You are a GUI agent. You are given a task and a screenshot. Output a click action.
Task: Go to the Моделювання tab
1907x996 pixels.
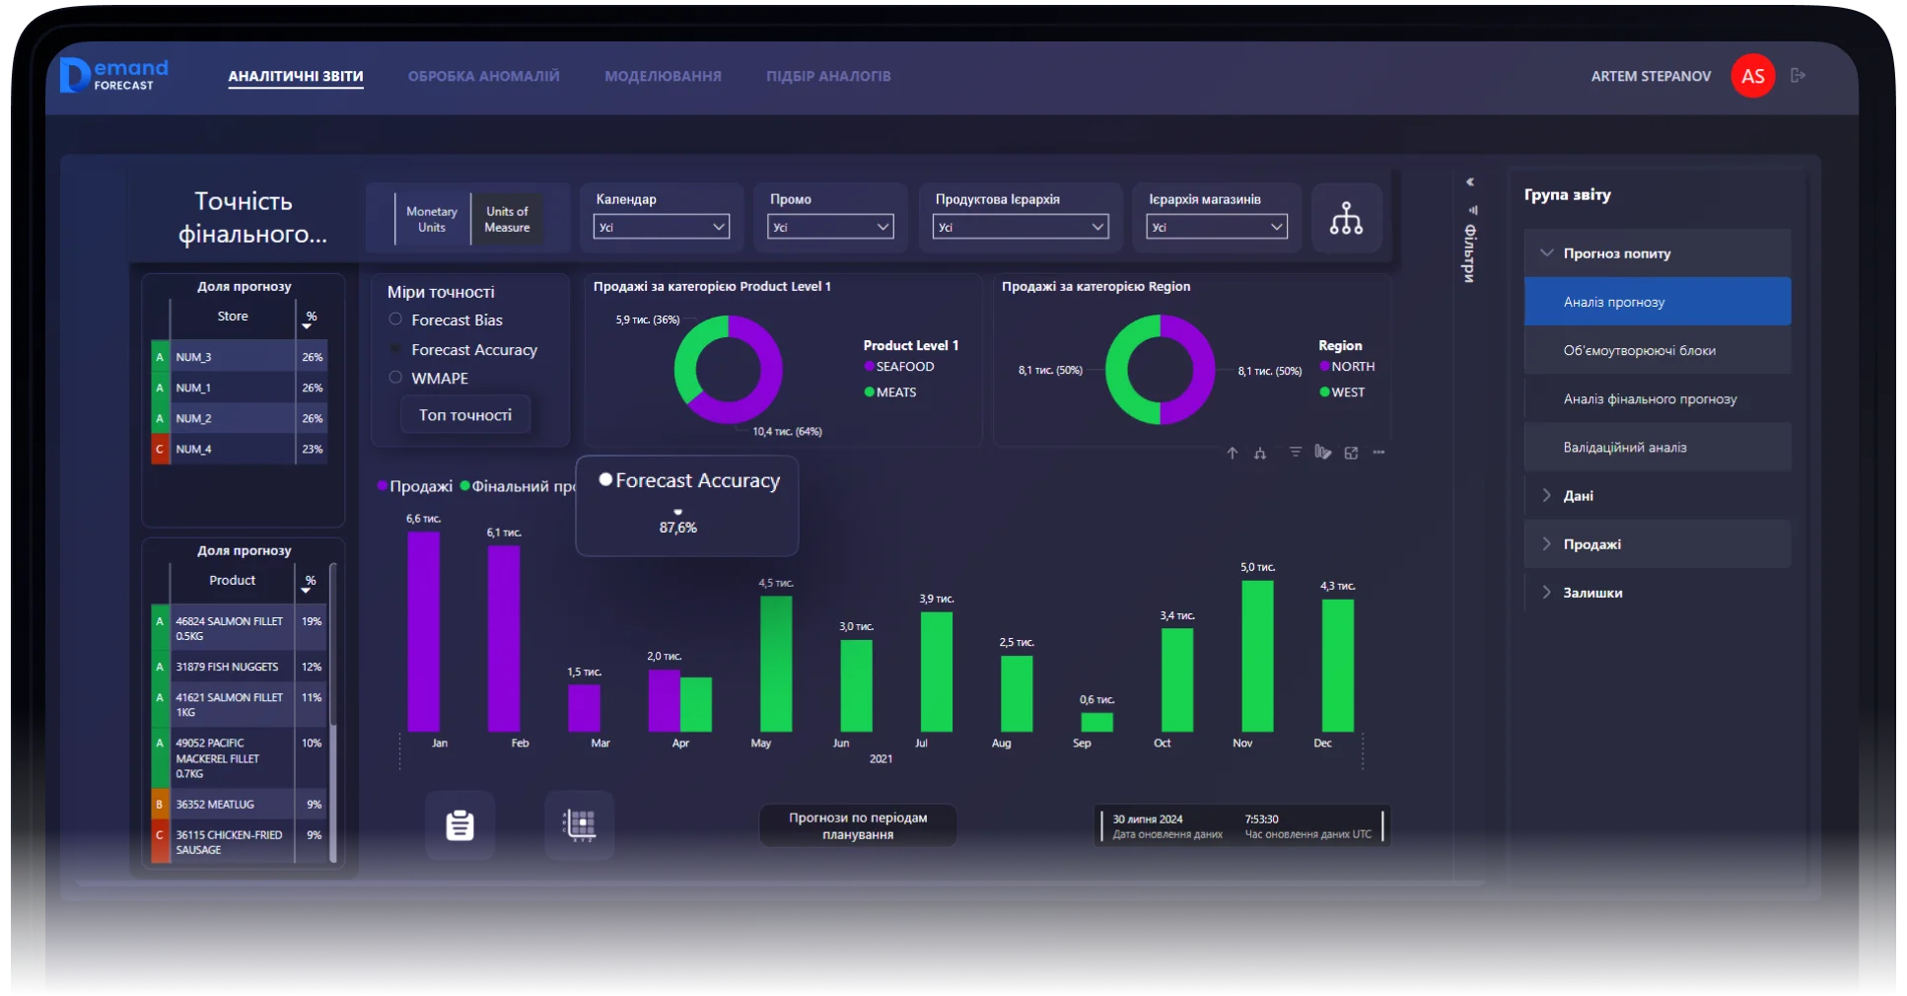click(x=663, y=76)
